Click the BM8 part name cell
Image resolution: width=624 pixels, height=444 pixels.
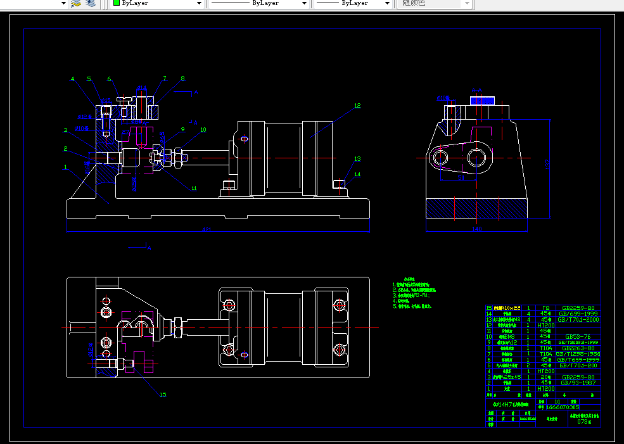[507, 336]
